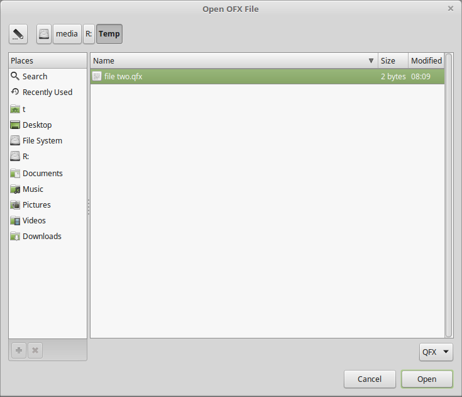Sort by the Name column header
Viewport: 462px width, 397px height.
tap(234, 61)
